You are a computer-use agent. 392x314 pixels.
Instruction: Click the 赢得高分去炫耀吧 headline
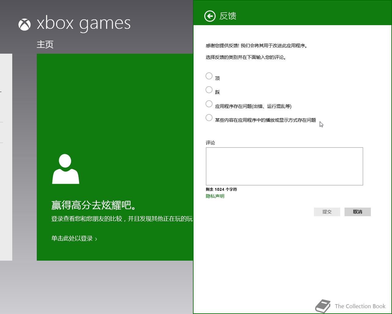(94, 205)
